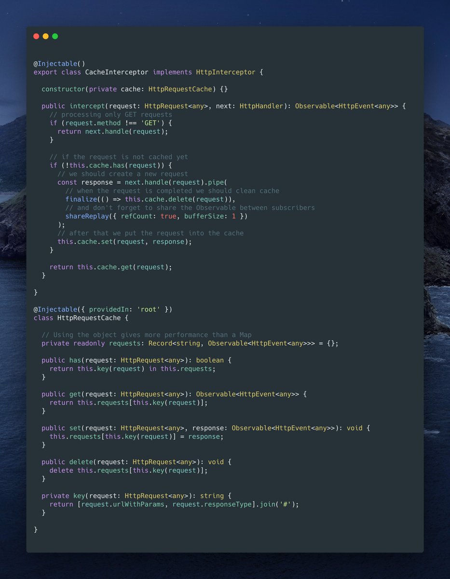Click 'request.urlWithParams' expression
The image size is (450, 579).
point(123,504)
